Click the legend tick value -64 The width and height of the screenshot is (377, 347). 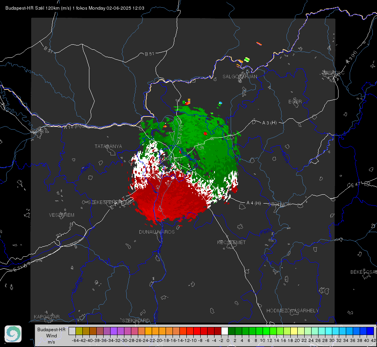coord(75,340)
